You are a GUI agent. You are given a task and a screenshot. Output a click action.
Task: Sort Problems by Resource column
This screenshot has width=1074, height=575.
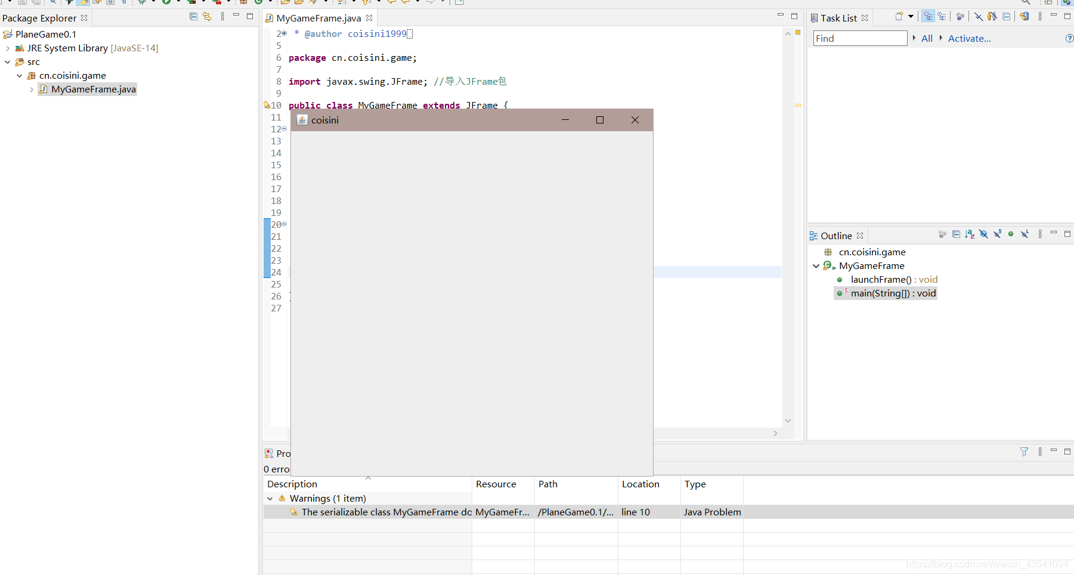click(x=503, y=484)
